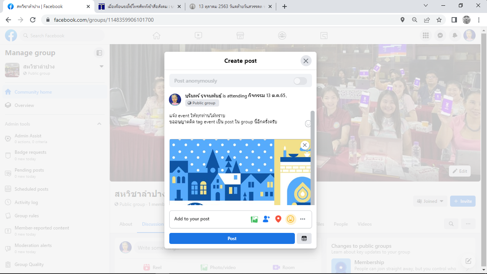Tag people icon in Add to your post
Screen dimensions: 487x274
pyautogui.click(x=266, y=219)
